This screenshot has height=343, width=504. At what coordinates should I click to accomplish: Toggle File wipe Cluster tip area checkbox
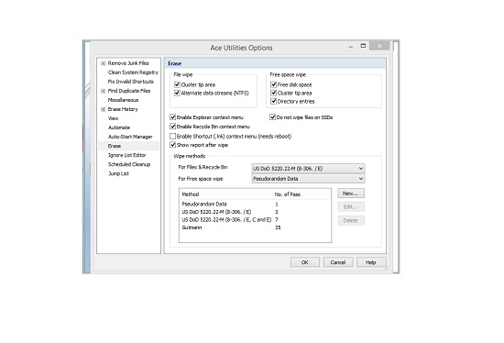[177, 84]
